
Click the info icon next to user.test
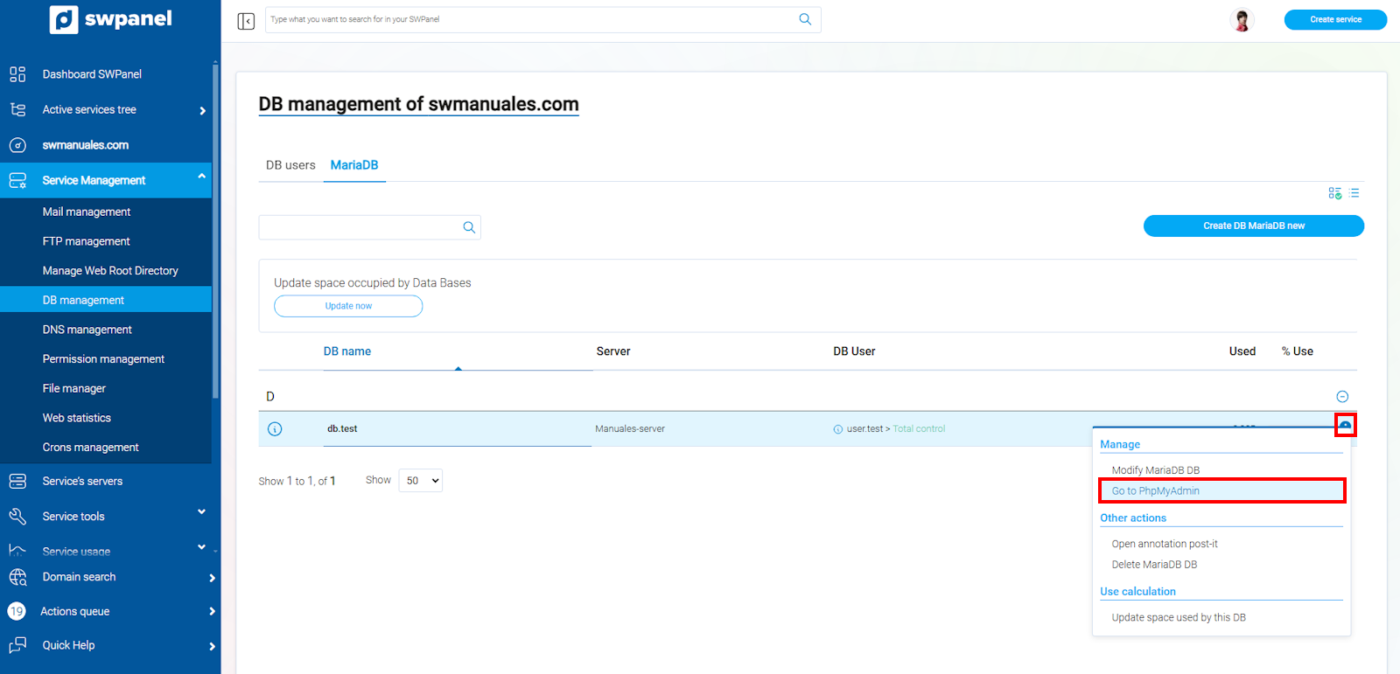tap(837, 429)
